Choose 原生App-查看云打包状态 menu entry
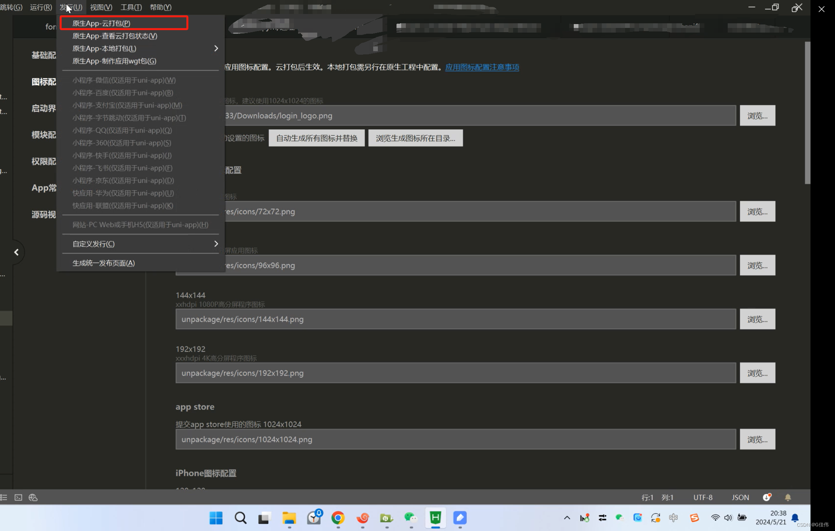835x531 pixels. (115, 36)
